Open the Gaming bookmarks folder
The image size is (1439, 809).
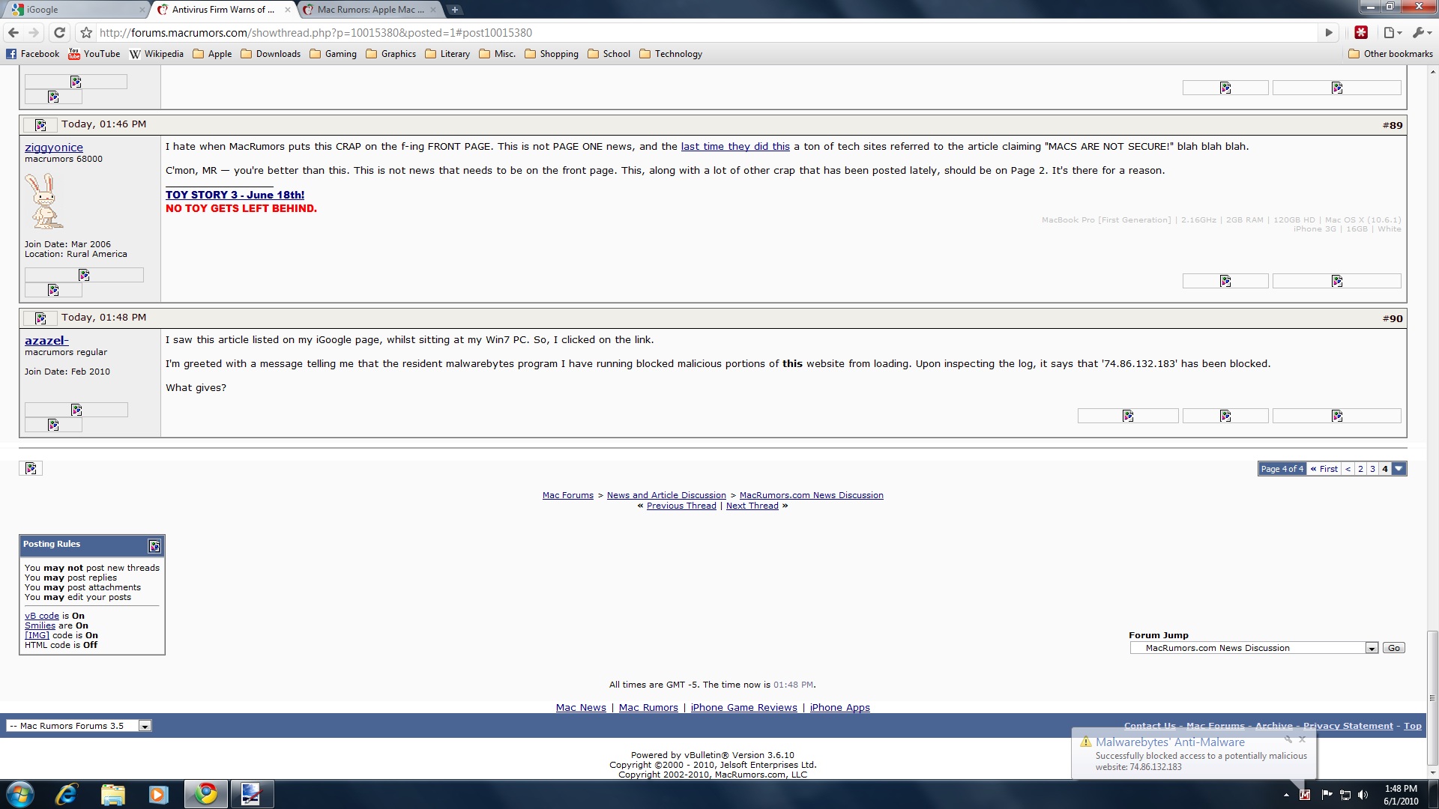click(x=333, y=54)
